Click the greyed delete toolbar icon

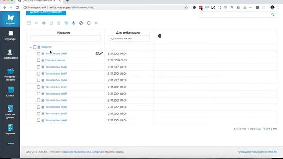tap(59, 23)
